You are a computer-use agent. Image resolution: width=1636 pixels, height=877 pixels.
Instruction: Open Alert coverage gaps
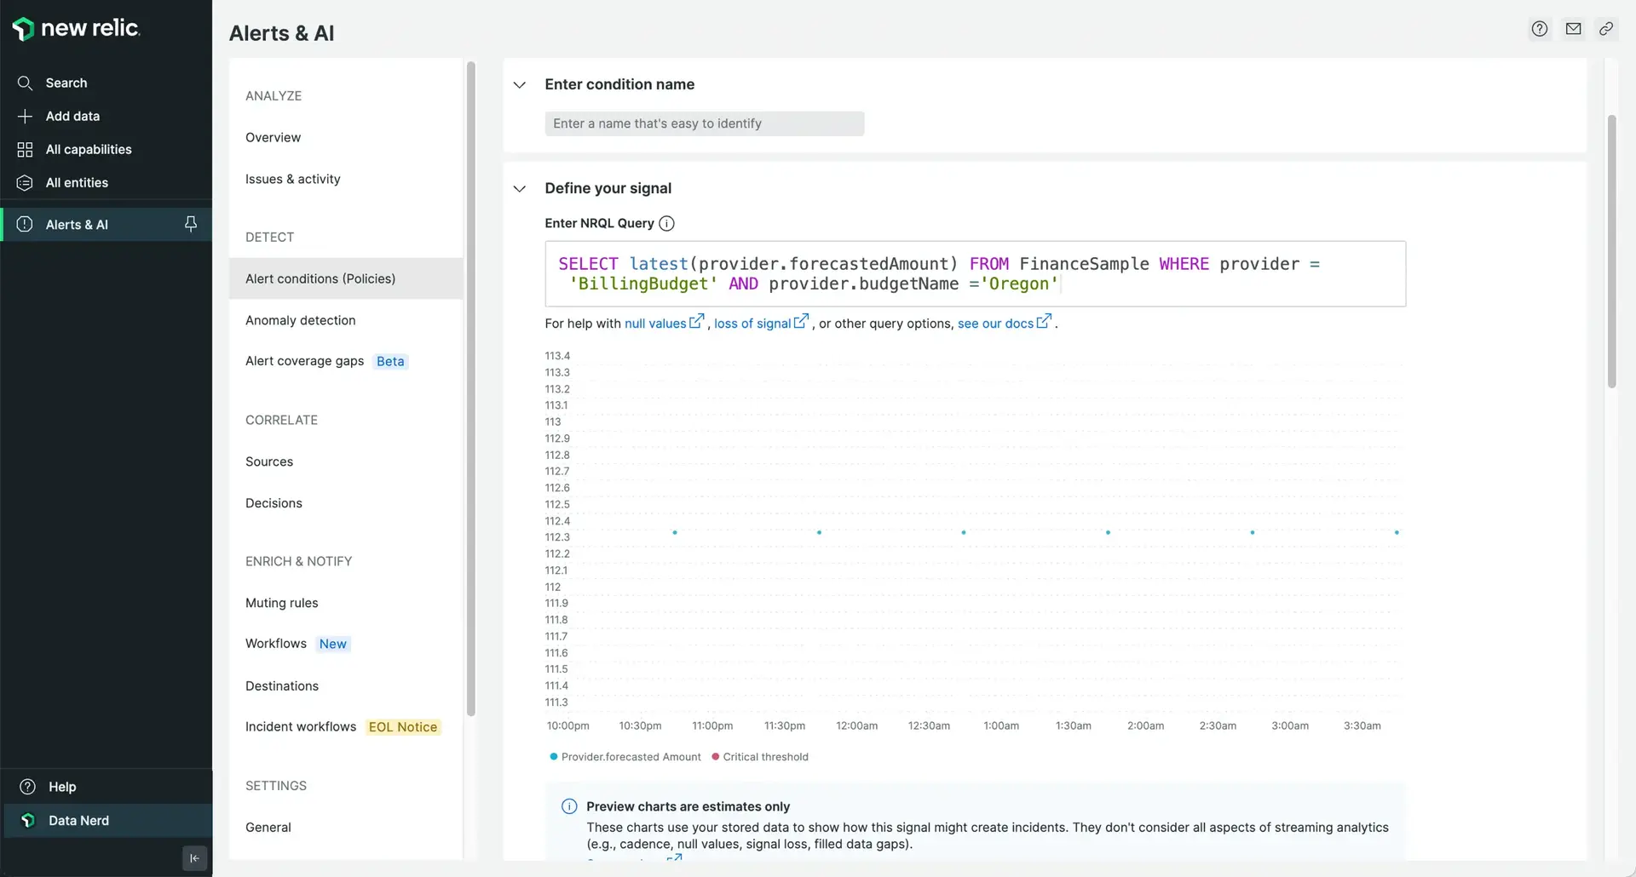(304, 361)
